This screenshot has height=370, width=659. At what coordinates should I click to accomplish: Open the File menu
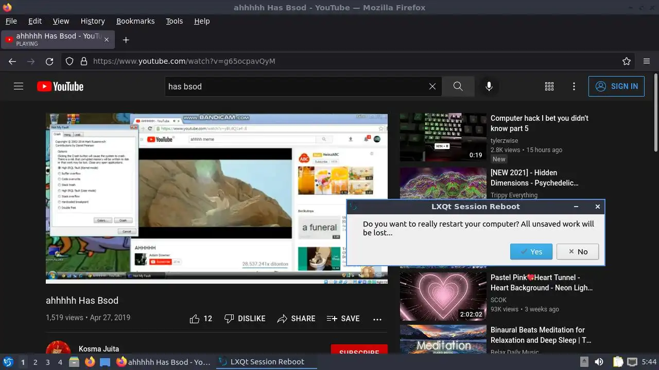click(x=11, y=21)
